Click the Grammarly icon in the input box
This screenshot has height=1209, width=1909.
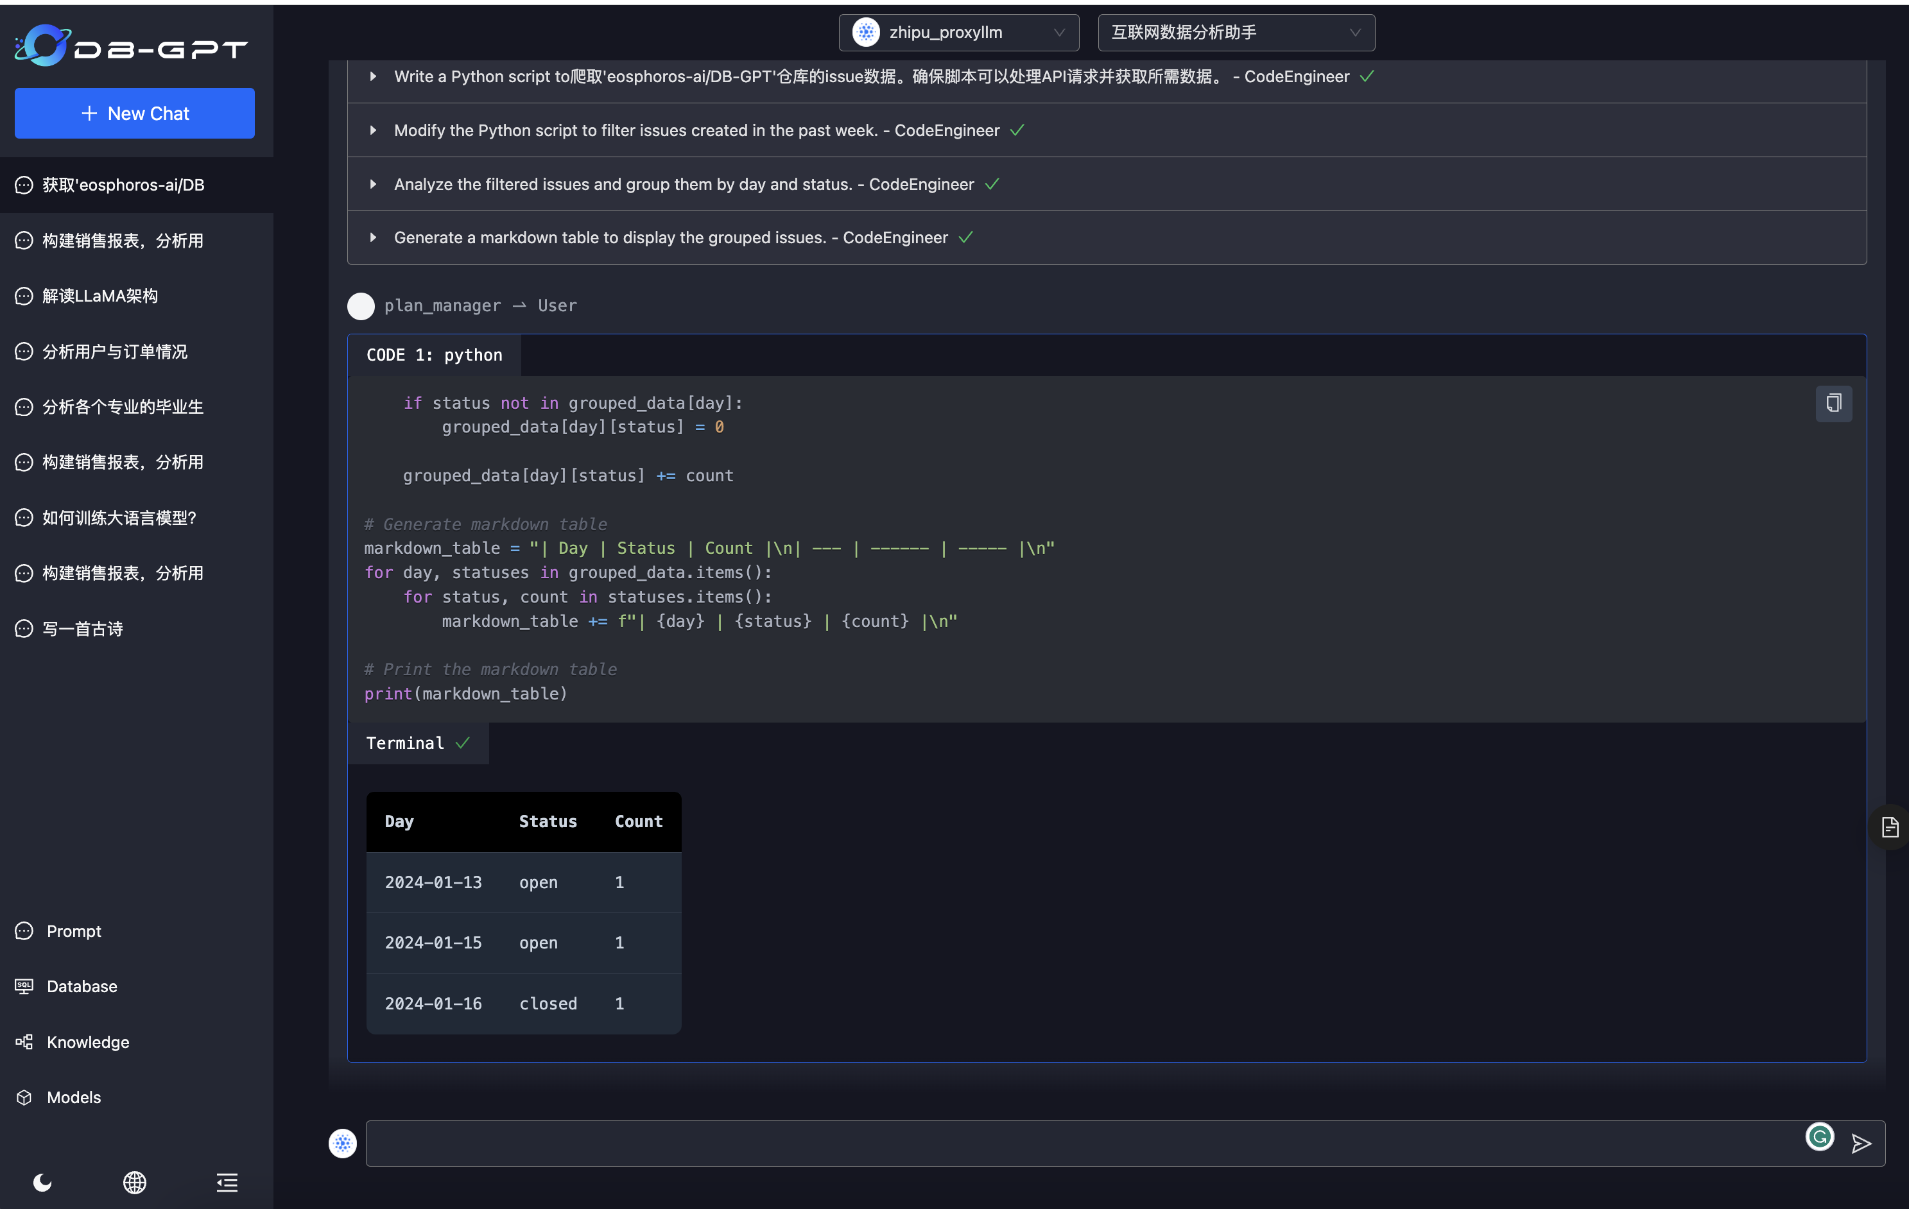[1819, 1136]
